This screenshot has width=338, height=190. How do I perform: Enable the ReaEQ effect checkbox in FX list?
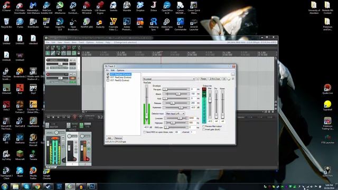coord(108,80)
